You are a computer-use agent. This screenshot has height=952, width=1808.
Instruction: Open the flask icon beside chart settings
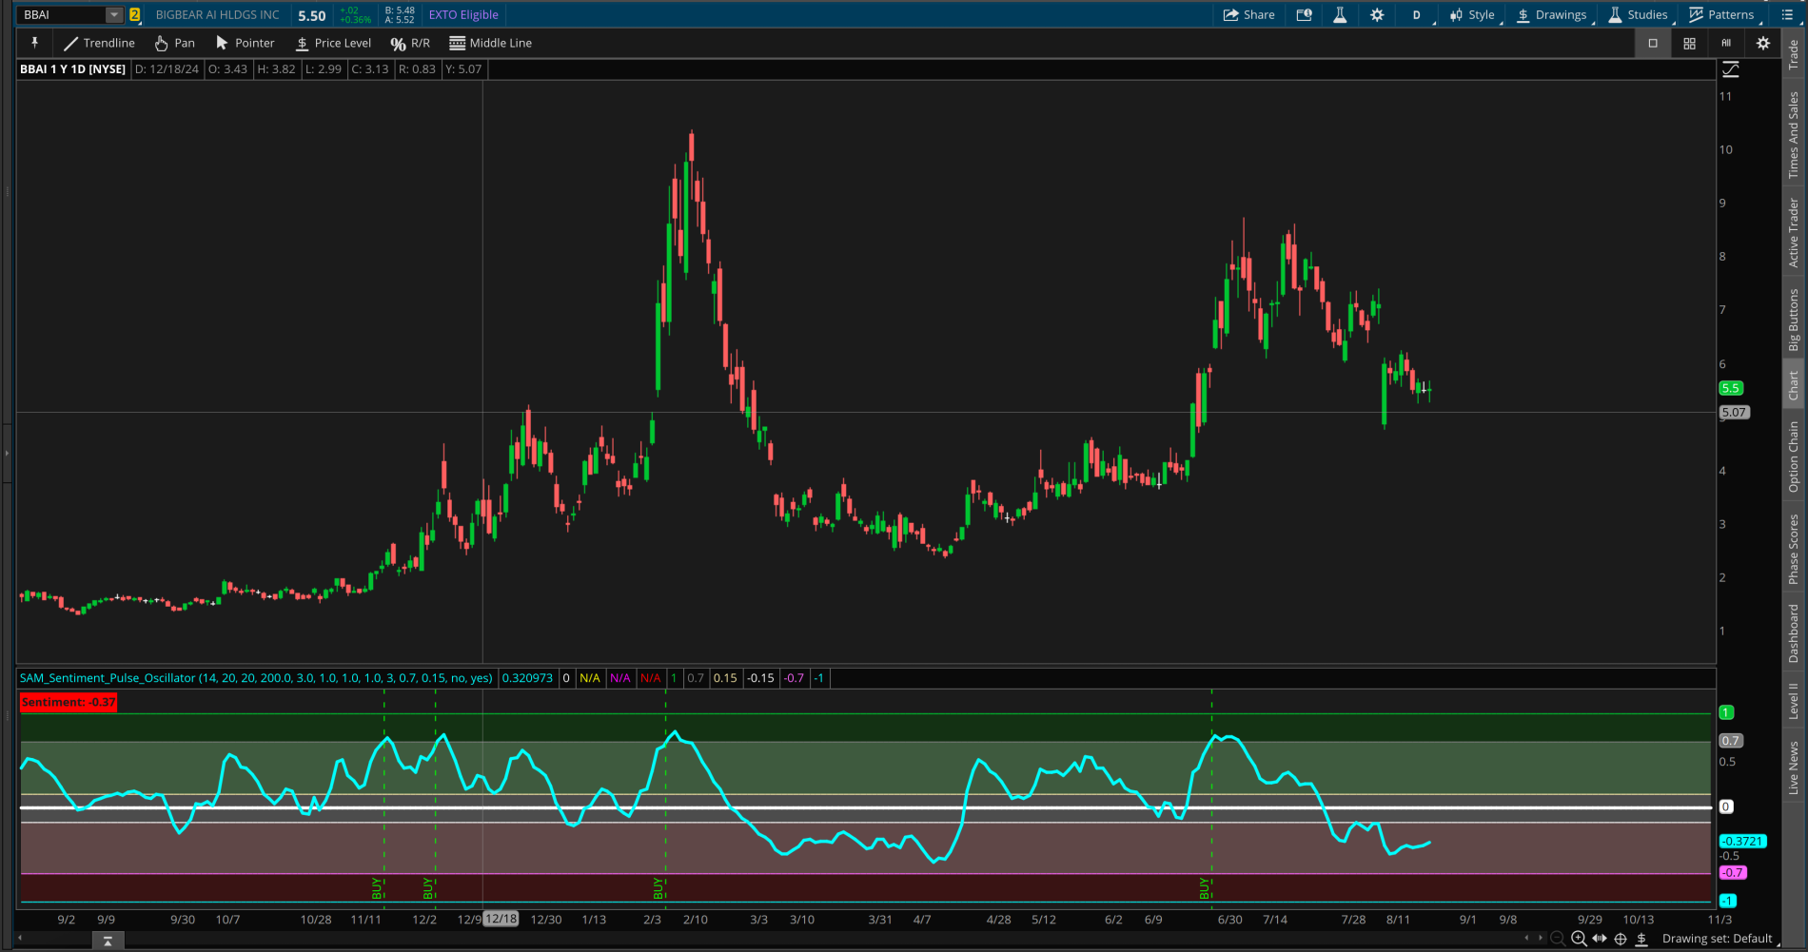point(1340,15)
